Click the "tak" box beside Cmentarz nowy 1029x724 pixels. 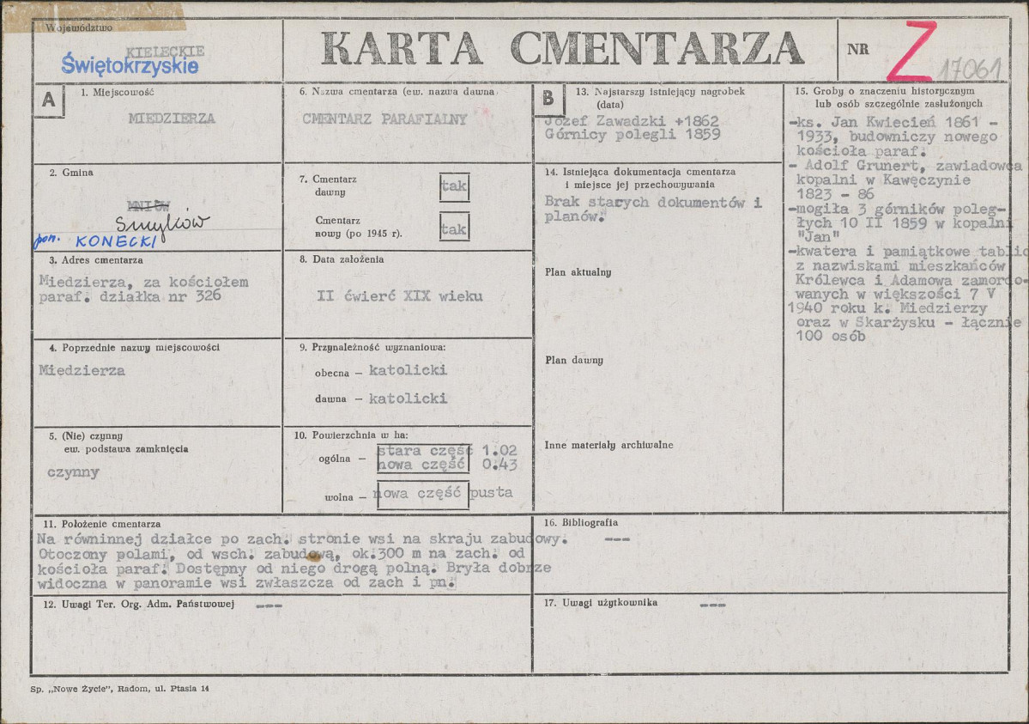[x=454, y=228]
